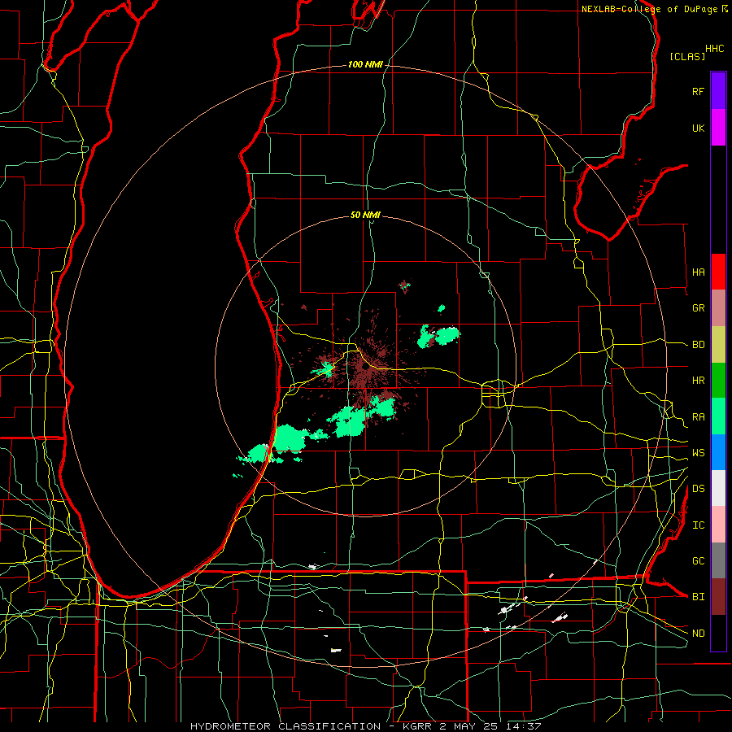The width and height of the screenshot is (732, 732).
Task: Click the white DS legend swatch
Action: 718,488
